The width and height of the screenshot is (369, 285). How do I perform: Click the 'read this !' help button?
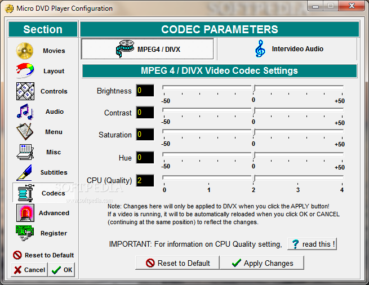(312, 244)
